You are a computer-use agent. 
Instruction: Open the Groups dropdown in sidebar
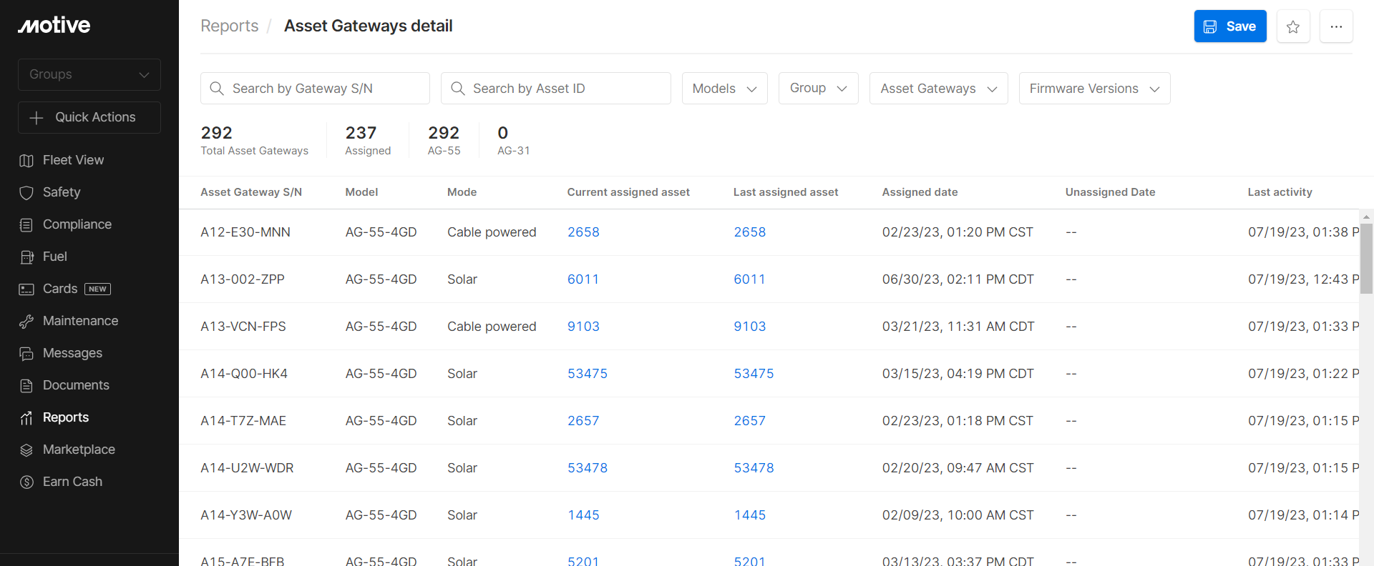click(x=89, y=74)
